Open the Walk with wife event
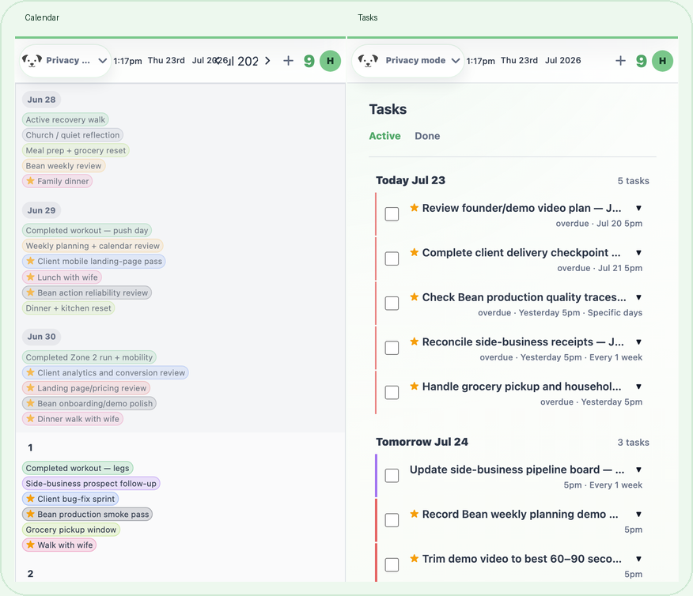The width and height of the screenshot is (693, 596). pos(59,545)
